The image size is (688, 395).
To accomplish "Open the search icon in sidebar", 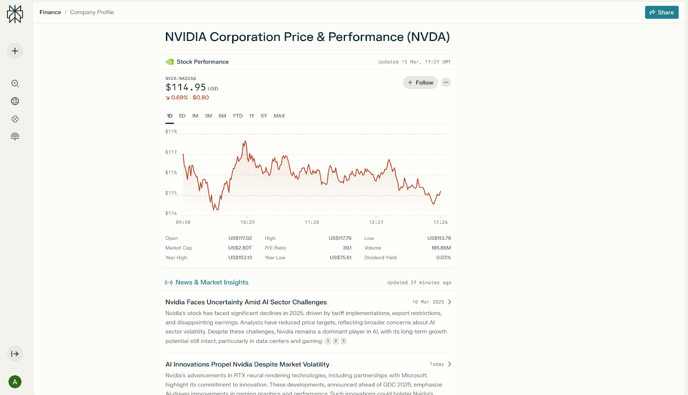I will coord(15,83).
